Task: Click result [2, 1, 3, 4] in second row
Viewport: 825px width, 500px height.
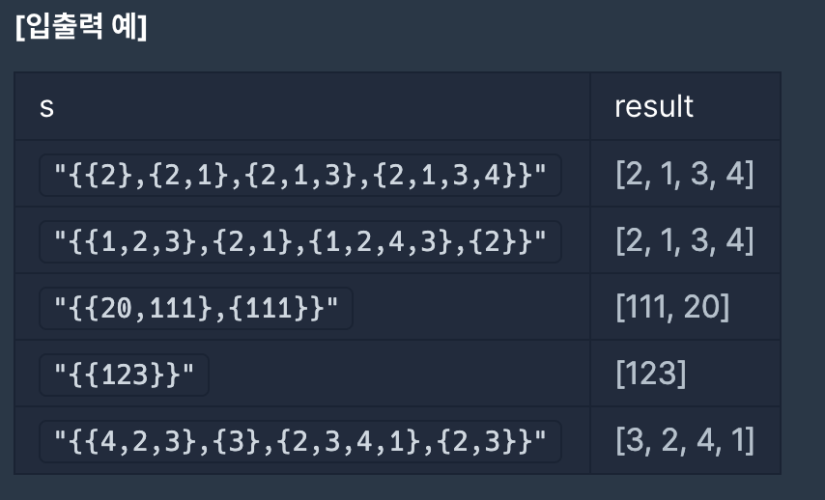Action: click(x=685, y=240)
